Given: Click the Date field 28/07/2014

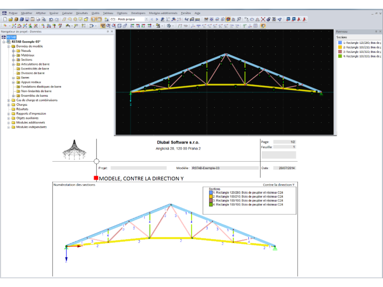Looking at the screenshot, I should coord(284,168).
